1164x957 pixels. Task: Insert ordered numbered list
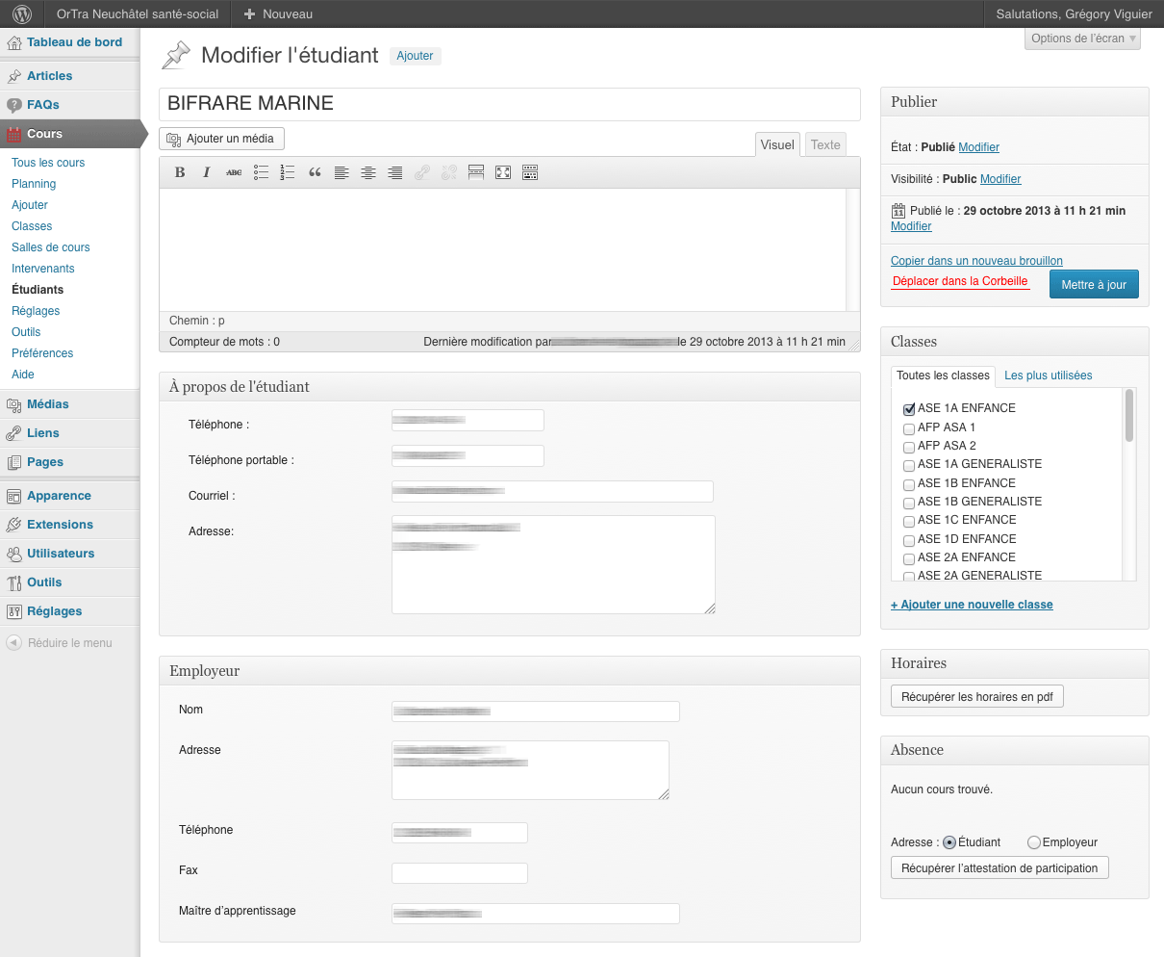(x=288, y=172)
